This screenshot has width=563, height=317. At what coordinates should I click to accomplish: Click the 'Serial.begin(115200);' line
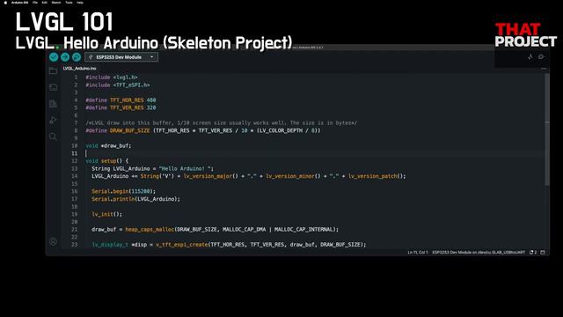(x=123, y=191)
